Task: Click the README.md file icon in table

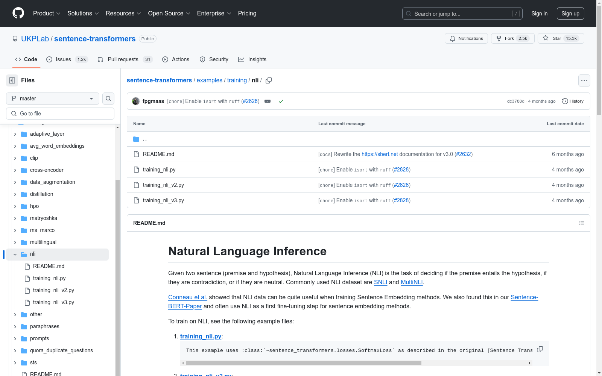Action: (x=136, y=154)
